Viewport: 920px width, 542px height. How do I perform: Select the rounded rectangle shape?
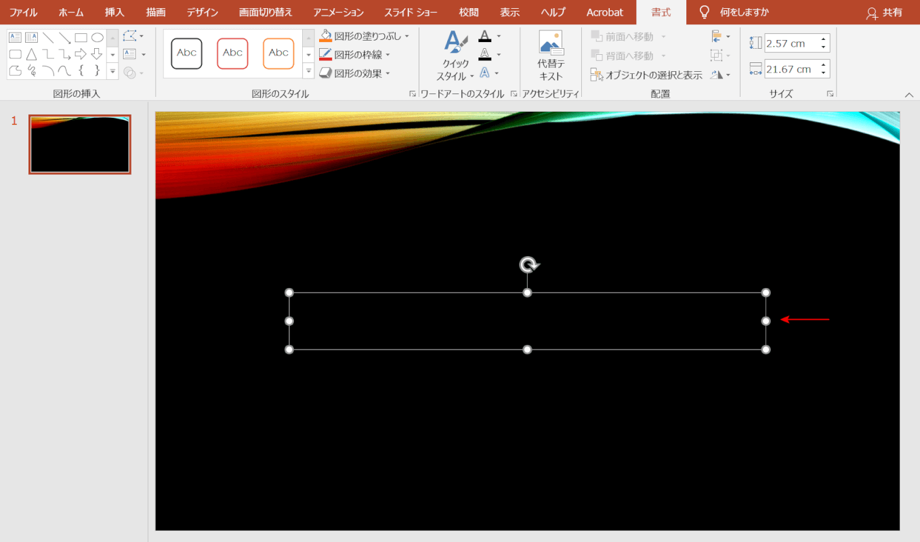(15, 54)
